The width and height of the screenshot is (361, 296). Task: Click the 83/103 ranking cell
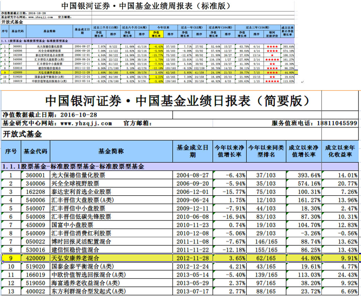coord(266,217)
